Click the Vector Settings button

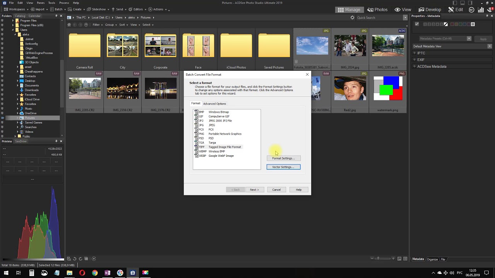pyautogui.click(x=283, y=167)
